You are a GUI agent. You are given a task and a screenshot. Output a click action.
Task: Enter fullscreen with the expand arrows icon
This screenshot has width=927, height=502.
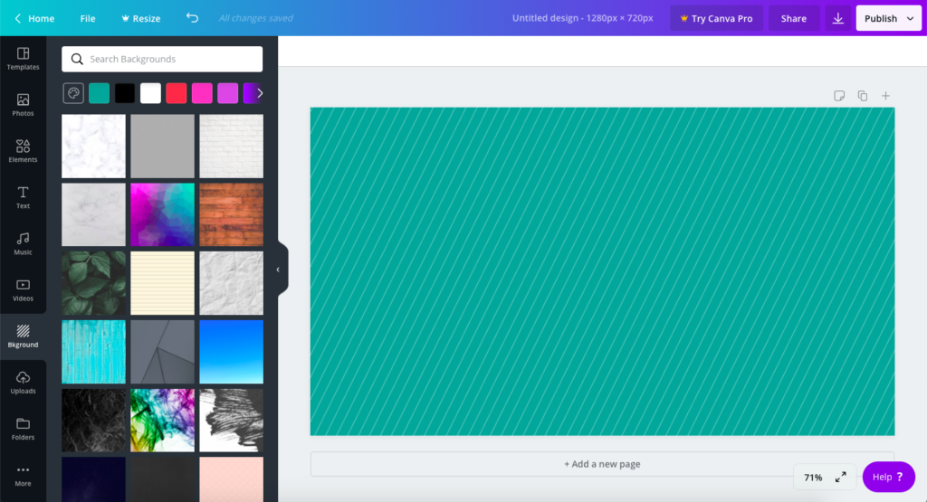(x=841, y=478)
